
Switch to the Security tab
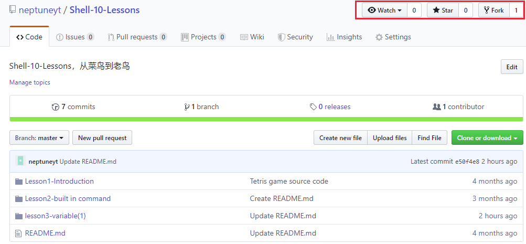coord(295,37)
